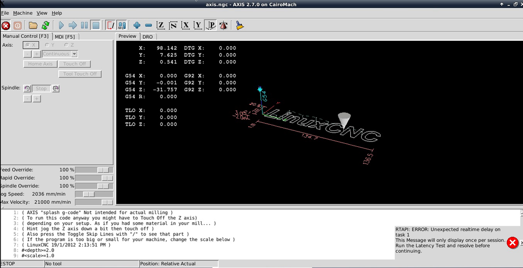
Task: Step to the next line with arrow icon
Action: coord(73,25)
